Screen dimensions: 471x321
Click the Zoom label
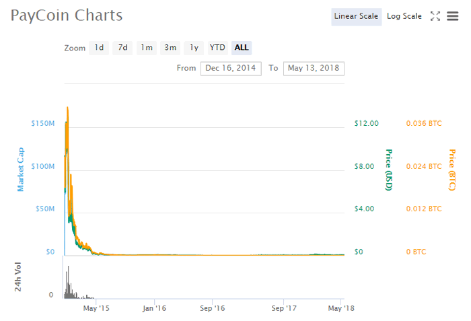tap(75, 48)
